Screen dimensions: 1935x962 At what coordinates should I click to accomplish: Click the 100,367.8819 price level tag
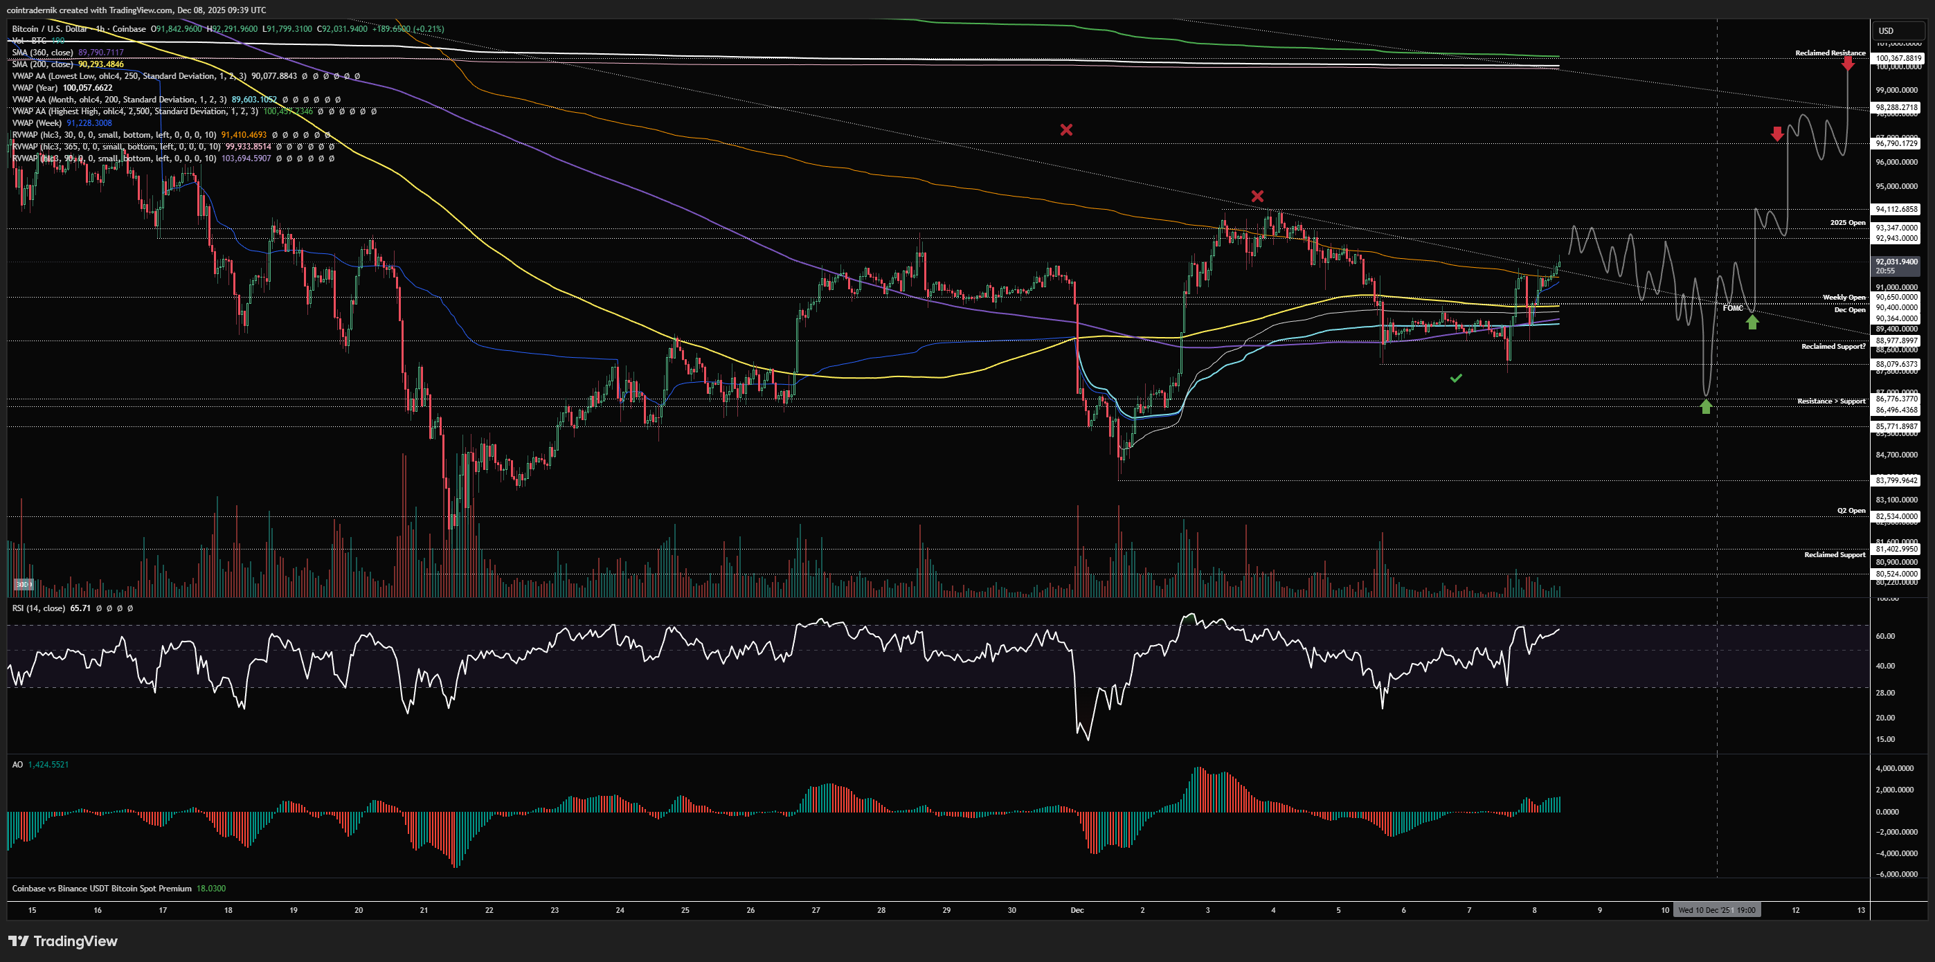click(1898, 59)
